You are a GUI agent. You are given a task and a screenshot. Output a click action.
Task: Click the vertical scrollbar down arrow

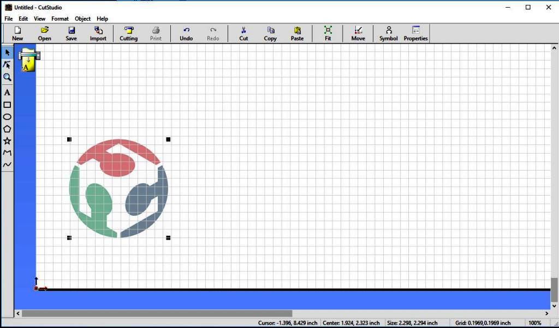555,306
